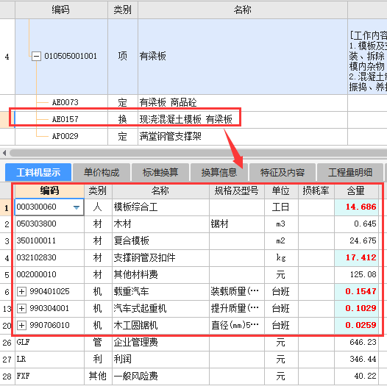Click the left arrow of the horizontal scrollbar

[4, 152]
